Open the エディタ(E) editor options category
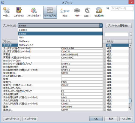The height and width of the screenshot is (123, 135). click(19, 12)
